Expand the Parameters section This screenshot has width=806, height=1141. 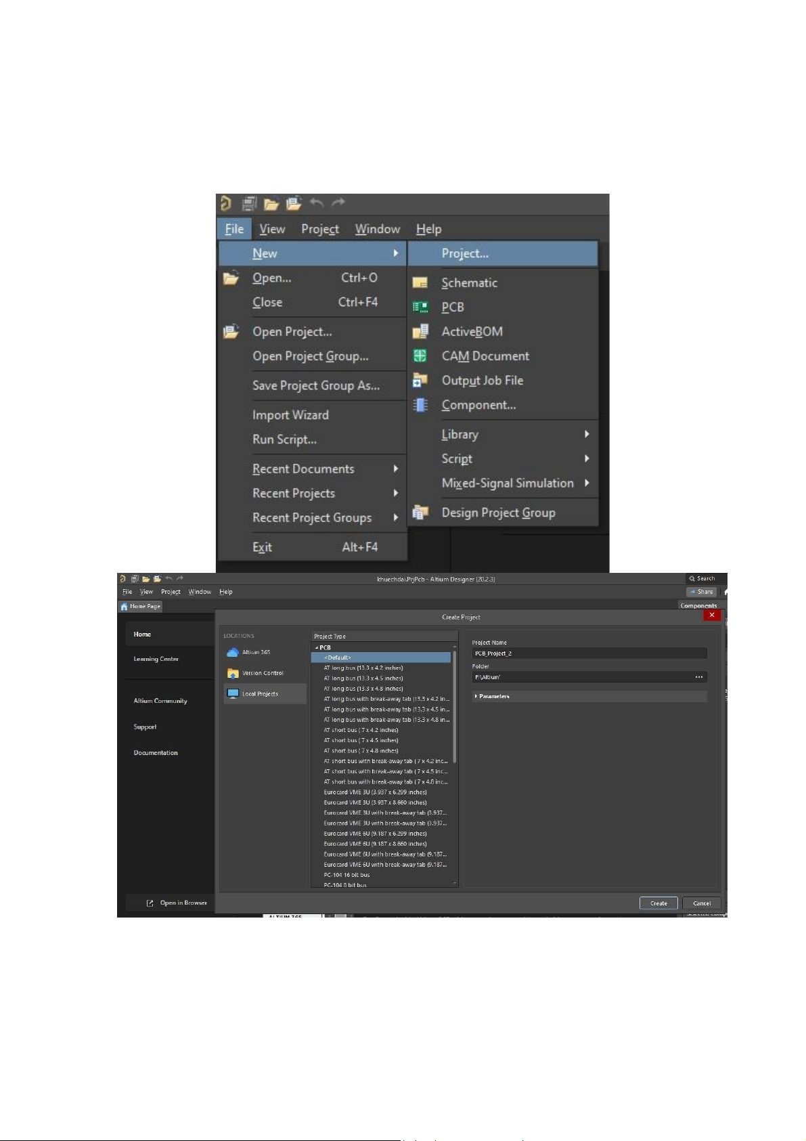(x=476, y=696)
